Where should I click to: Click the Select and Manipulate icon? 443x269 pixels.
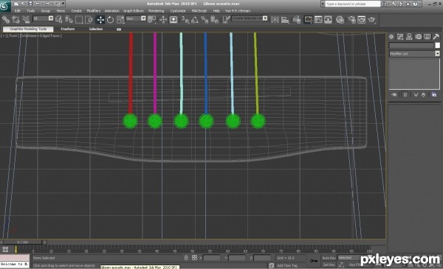(x=163, y=20)
